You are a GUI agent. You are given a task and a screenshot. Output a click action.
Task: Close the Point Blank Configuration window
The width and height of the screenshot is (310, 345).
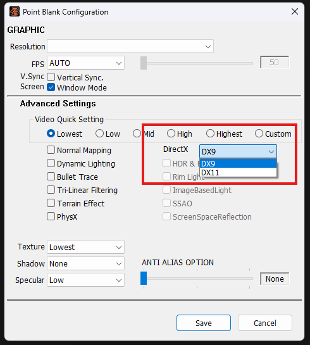295,11
